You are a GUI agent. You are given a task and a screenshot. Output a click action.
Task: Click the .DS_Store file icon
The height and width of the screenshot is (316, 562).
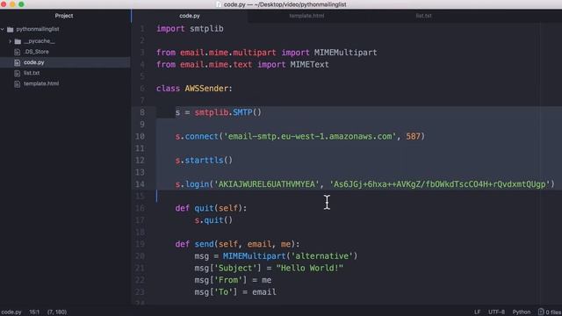pyautogui.click(x=17, y=52)
